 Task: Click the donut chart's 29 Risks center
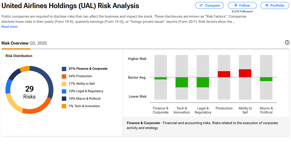pos(29,92)
